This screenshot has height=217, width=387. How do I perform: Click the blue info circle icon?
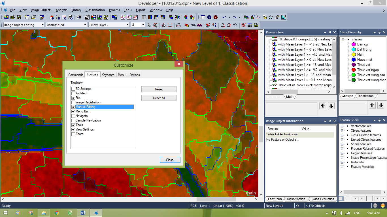pos(209,17)
